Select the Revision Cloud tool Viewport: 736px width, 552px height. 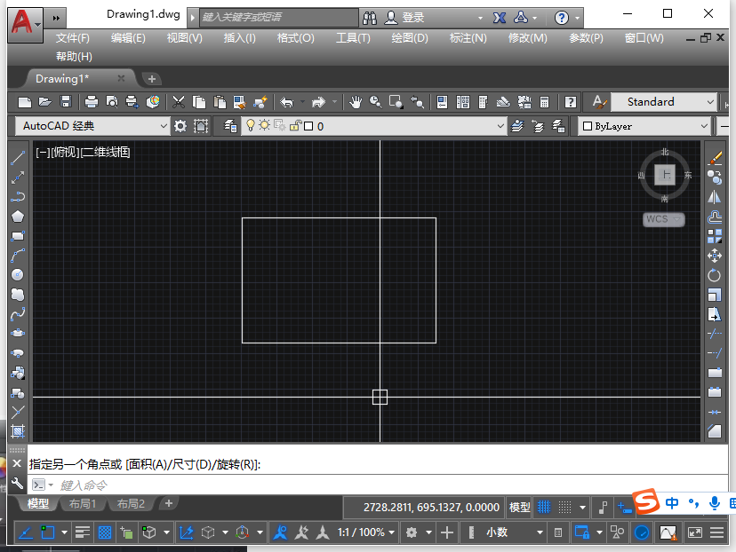pos(18,295)
